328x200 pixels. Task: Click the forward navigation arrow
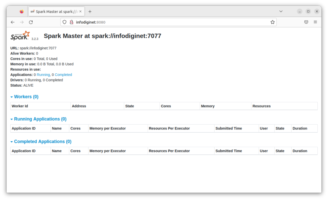22,22
